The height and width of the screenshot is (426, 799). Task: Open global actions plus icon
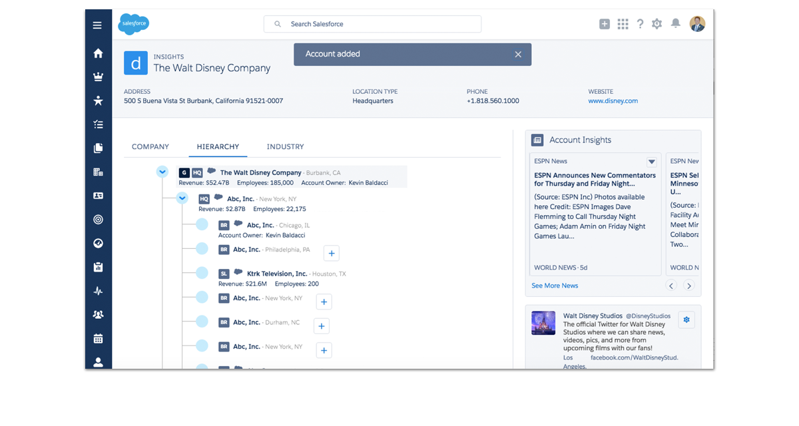(604, 24)
